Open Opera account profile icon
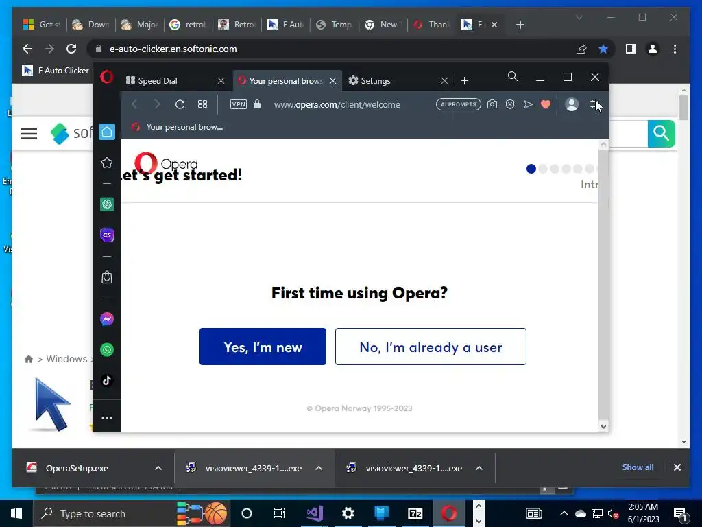Image resolution: width=702 pixels, height=527 pixels. tap(571, 104)
